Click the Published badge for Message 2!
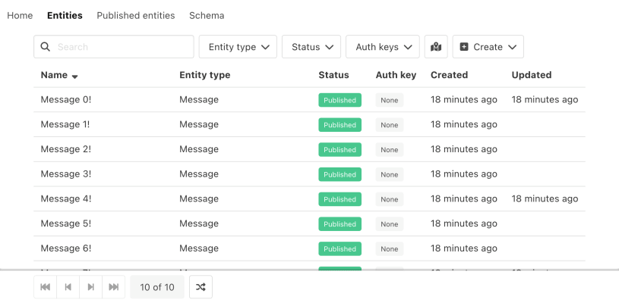The image size is (619, 303). point(340,150)
